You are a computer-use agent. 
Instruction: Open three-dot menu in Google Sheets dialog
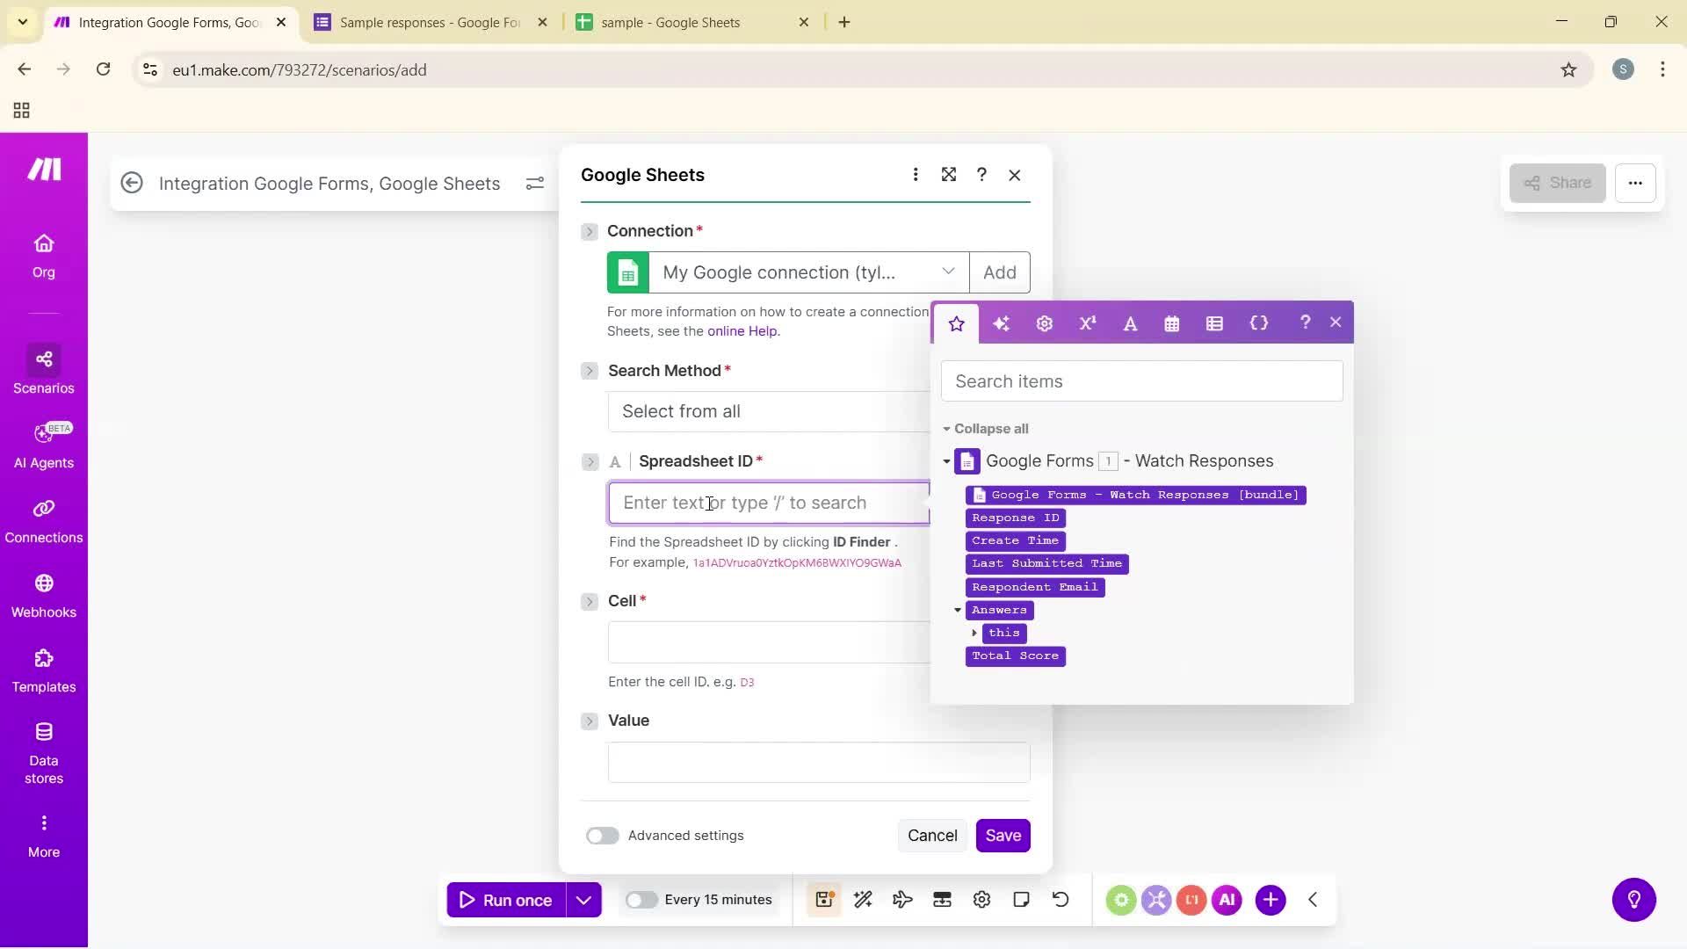[916, 175]
